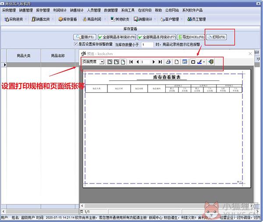Open the 商品利润 toolbar module

pos(92,19)
